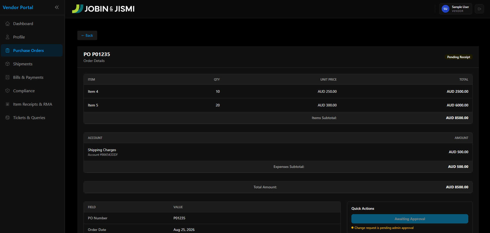Click the Pending Receipt status badge
This screenshot has width=490, height=233.
458,57
